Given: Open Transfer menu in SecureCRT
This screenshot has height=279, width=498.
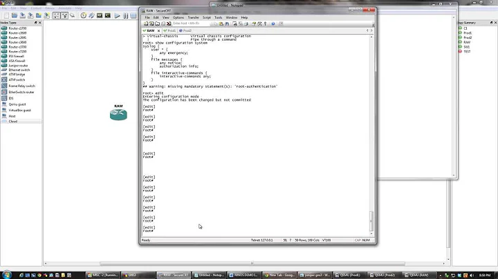Looking at the screenshot, I should [193, 17].
